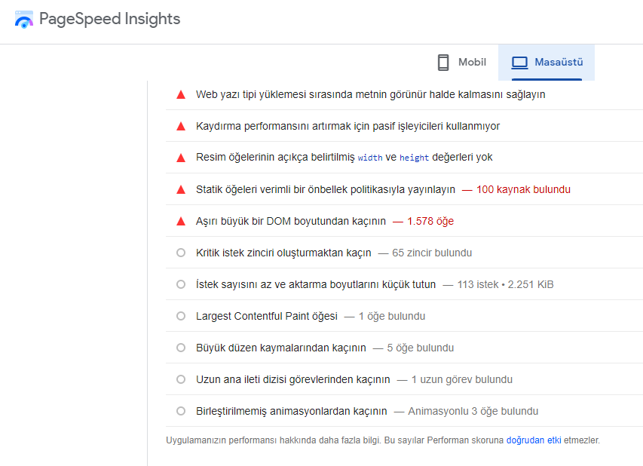Click the red triangle on the pasif işleyiciler row
The width and height of the screenshot is (643, 466).
coord(180,126)
